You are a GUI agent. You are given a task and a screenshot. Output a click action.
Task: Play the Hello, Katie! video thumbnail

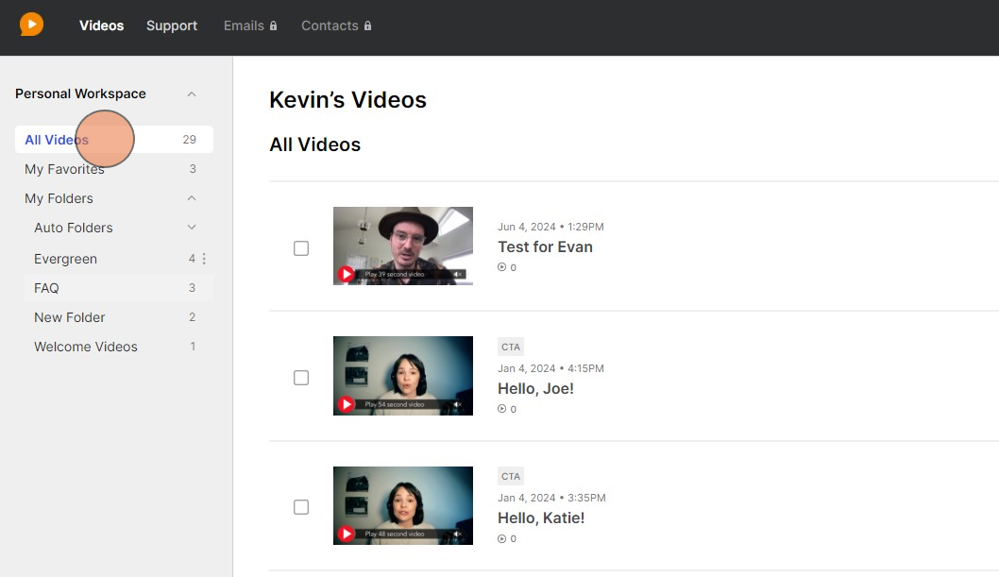[x=402, y=505]
